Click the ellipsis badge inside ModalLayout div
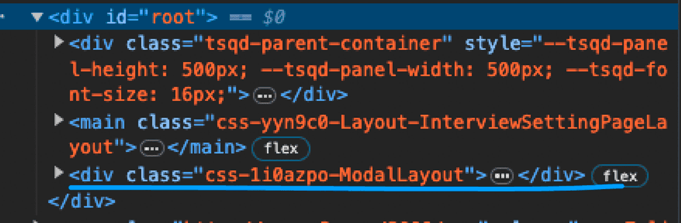This screenshot has width=681, height=223. click(x=501, y=176)
